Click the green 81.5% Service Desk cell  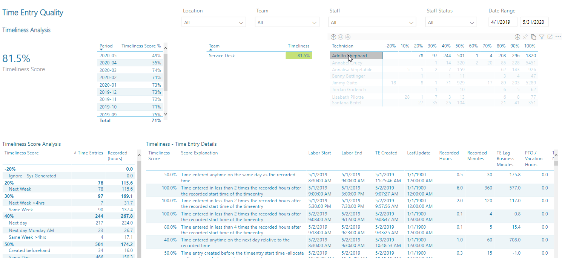click(299, 56)
